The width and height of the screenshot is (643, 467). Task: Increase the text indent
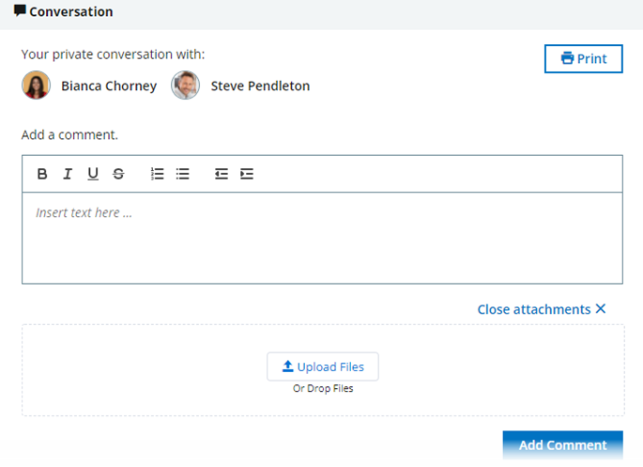click(247, 174)
